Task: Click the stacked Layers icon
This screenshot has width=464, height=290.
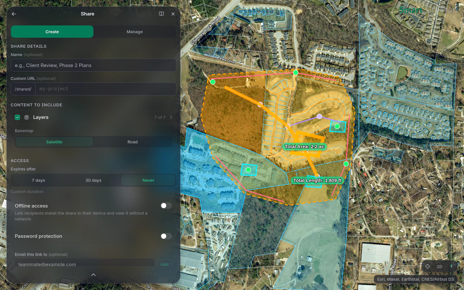Action: tap(26, 117)
